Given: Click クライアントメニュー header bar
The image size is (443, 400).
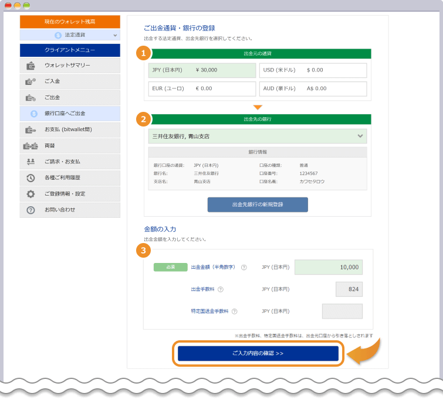Looking at the screenshot, I should [70, 50].
